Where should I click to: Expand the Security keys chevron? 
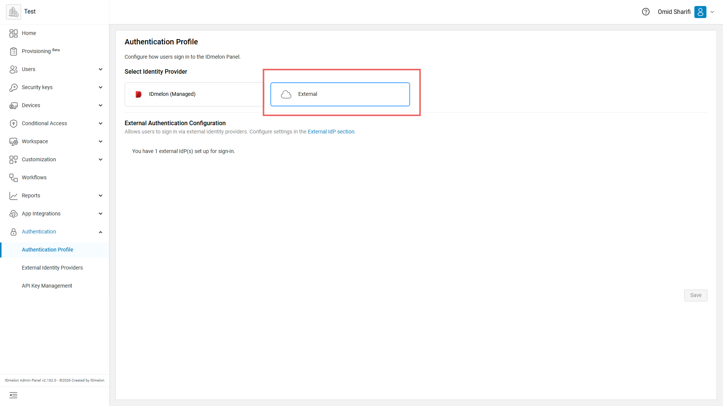(x=101, y=87)
